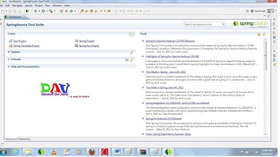Click the Run External Tools toolbar icon
Viewport: 280px width, 157px height.
51,11
